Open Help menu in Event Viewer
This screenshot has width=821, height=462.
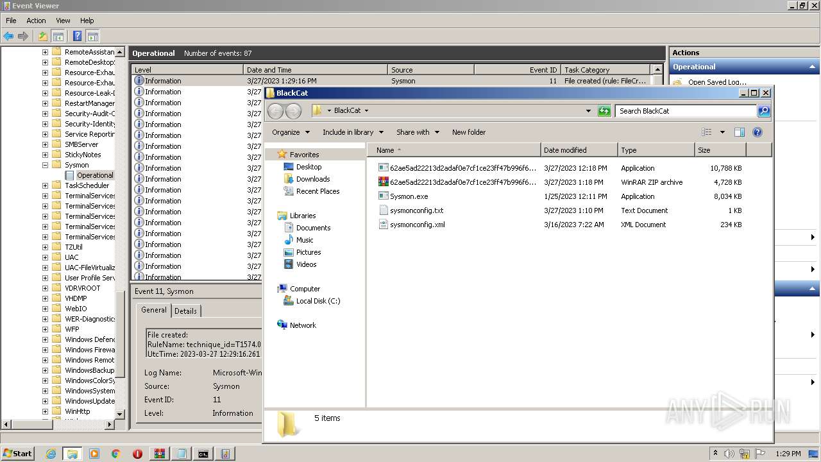point(87,21)
